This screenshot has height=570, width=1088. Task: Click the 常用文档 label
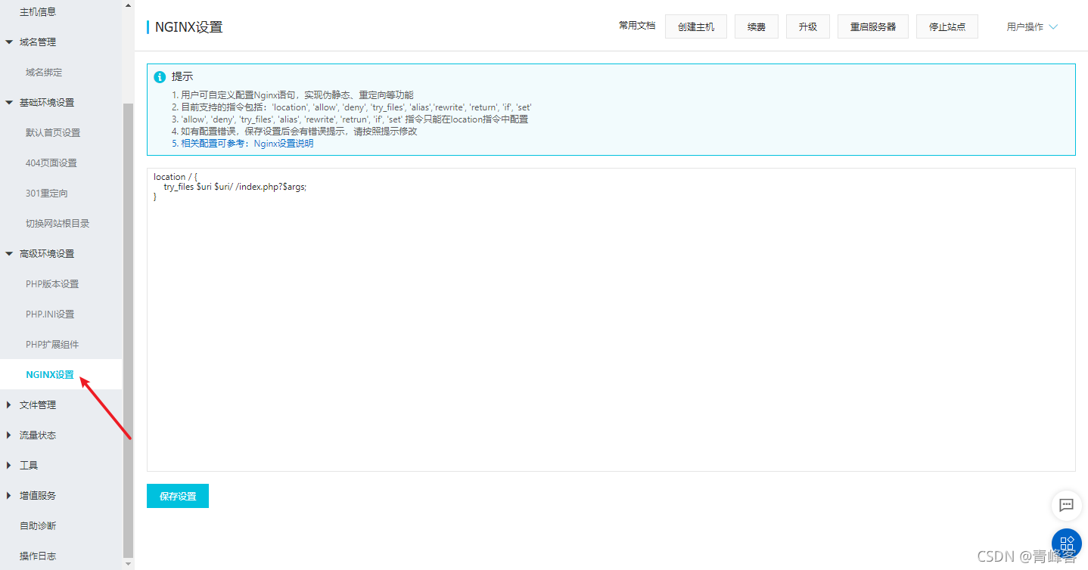tap(637, 26)
